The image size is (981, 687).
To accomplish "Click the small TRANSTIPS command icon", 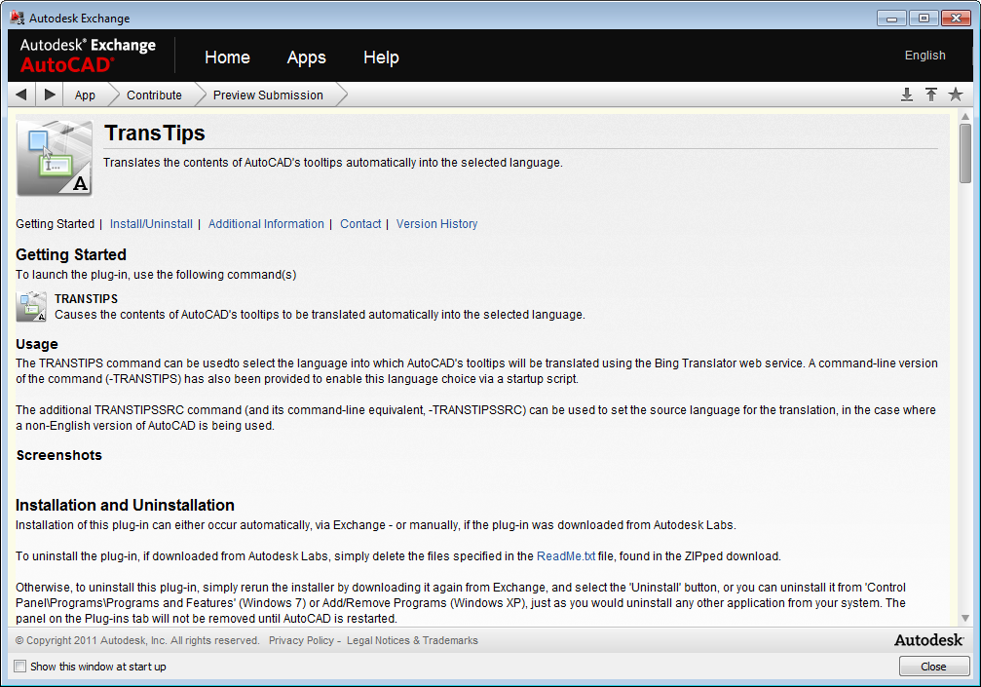I will click(x=31, y=306).
